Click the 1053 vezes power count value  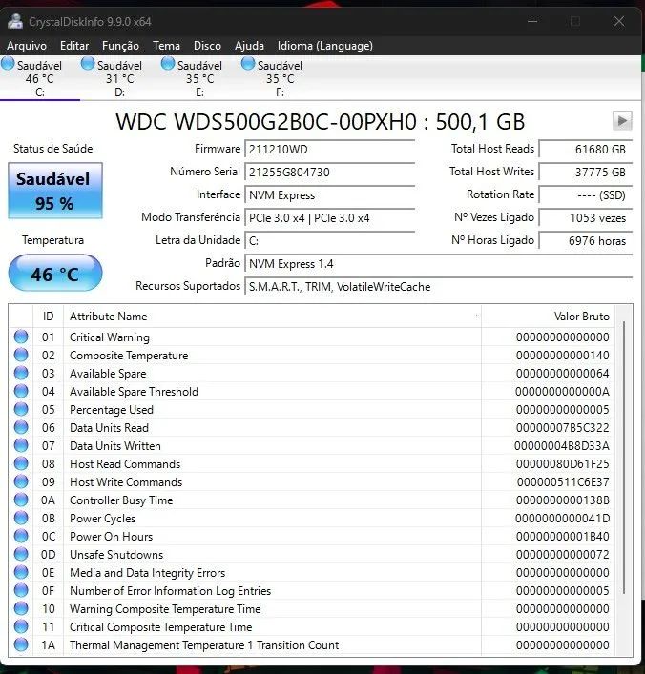pyautogui.click(x=586, y=218)
